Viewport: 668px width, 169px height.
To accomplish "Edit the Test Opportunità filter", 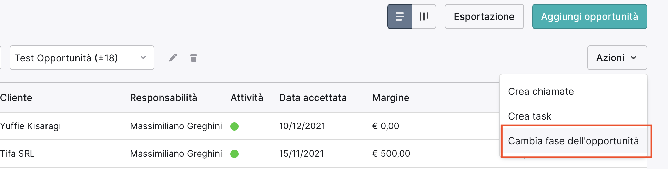I will (x=173, y=58).
